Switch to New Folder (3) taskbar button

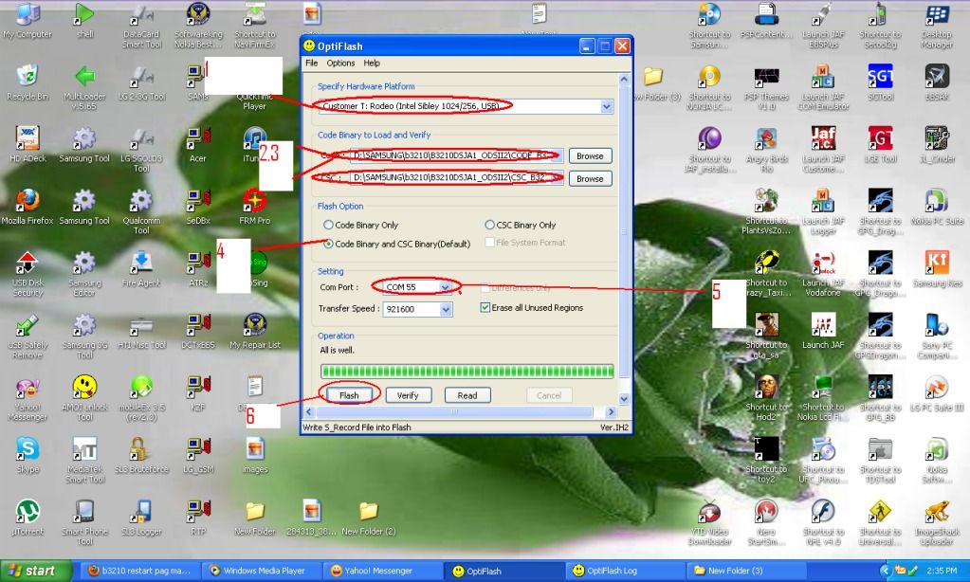pos(744,571)
